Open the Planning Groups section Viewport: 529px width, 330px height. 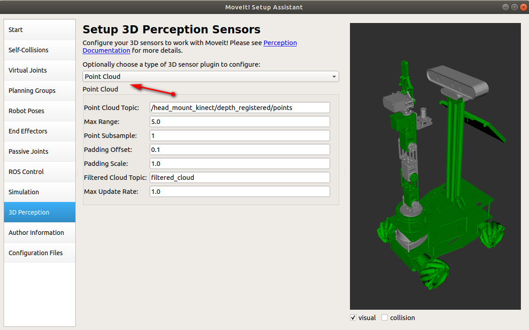40,91
